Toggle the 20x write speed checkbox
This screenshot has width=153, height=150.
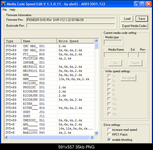tap(109, 114)
